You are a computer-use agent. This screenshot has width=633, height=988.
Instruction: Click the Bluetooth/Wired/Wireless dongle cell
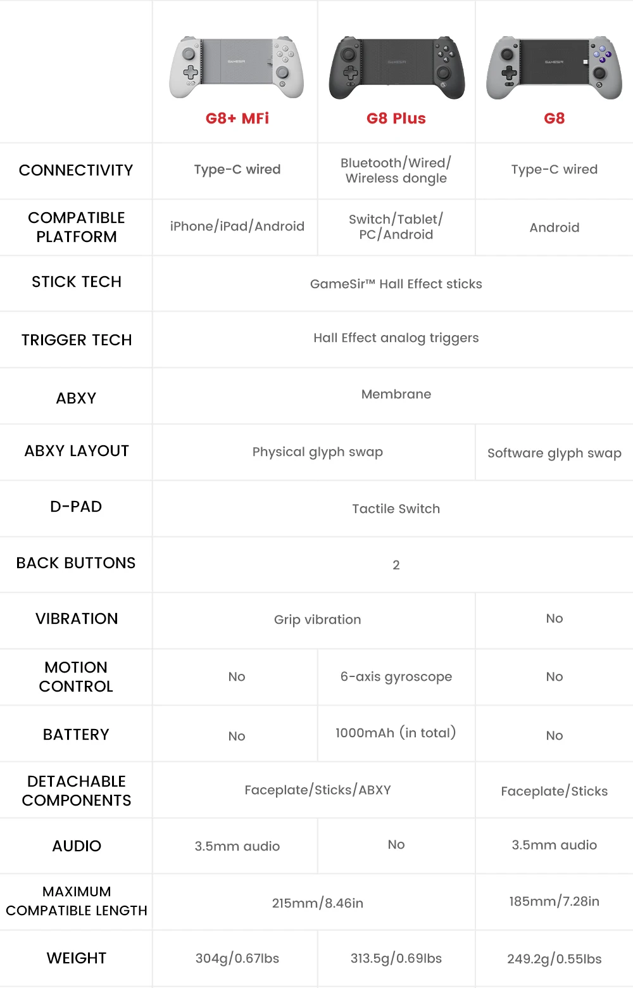(396, 171)
